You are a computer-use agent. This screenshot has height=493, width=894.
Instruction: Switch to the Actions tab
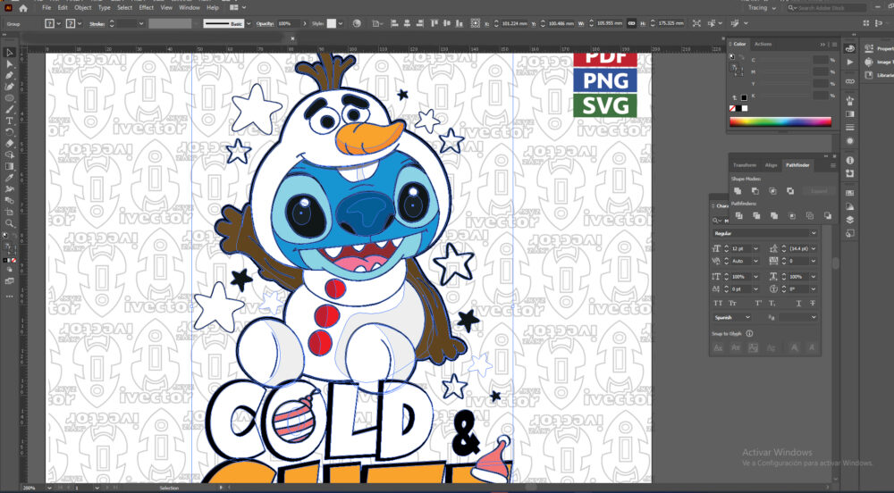763,44
